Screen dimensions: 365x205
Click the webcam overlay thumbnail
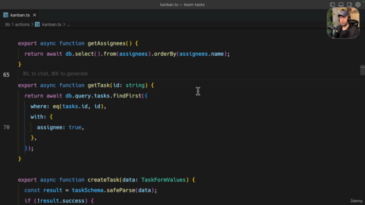[343, 23]
